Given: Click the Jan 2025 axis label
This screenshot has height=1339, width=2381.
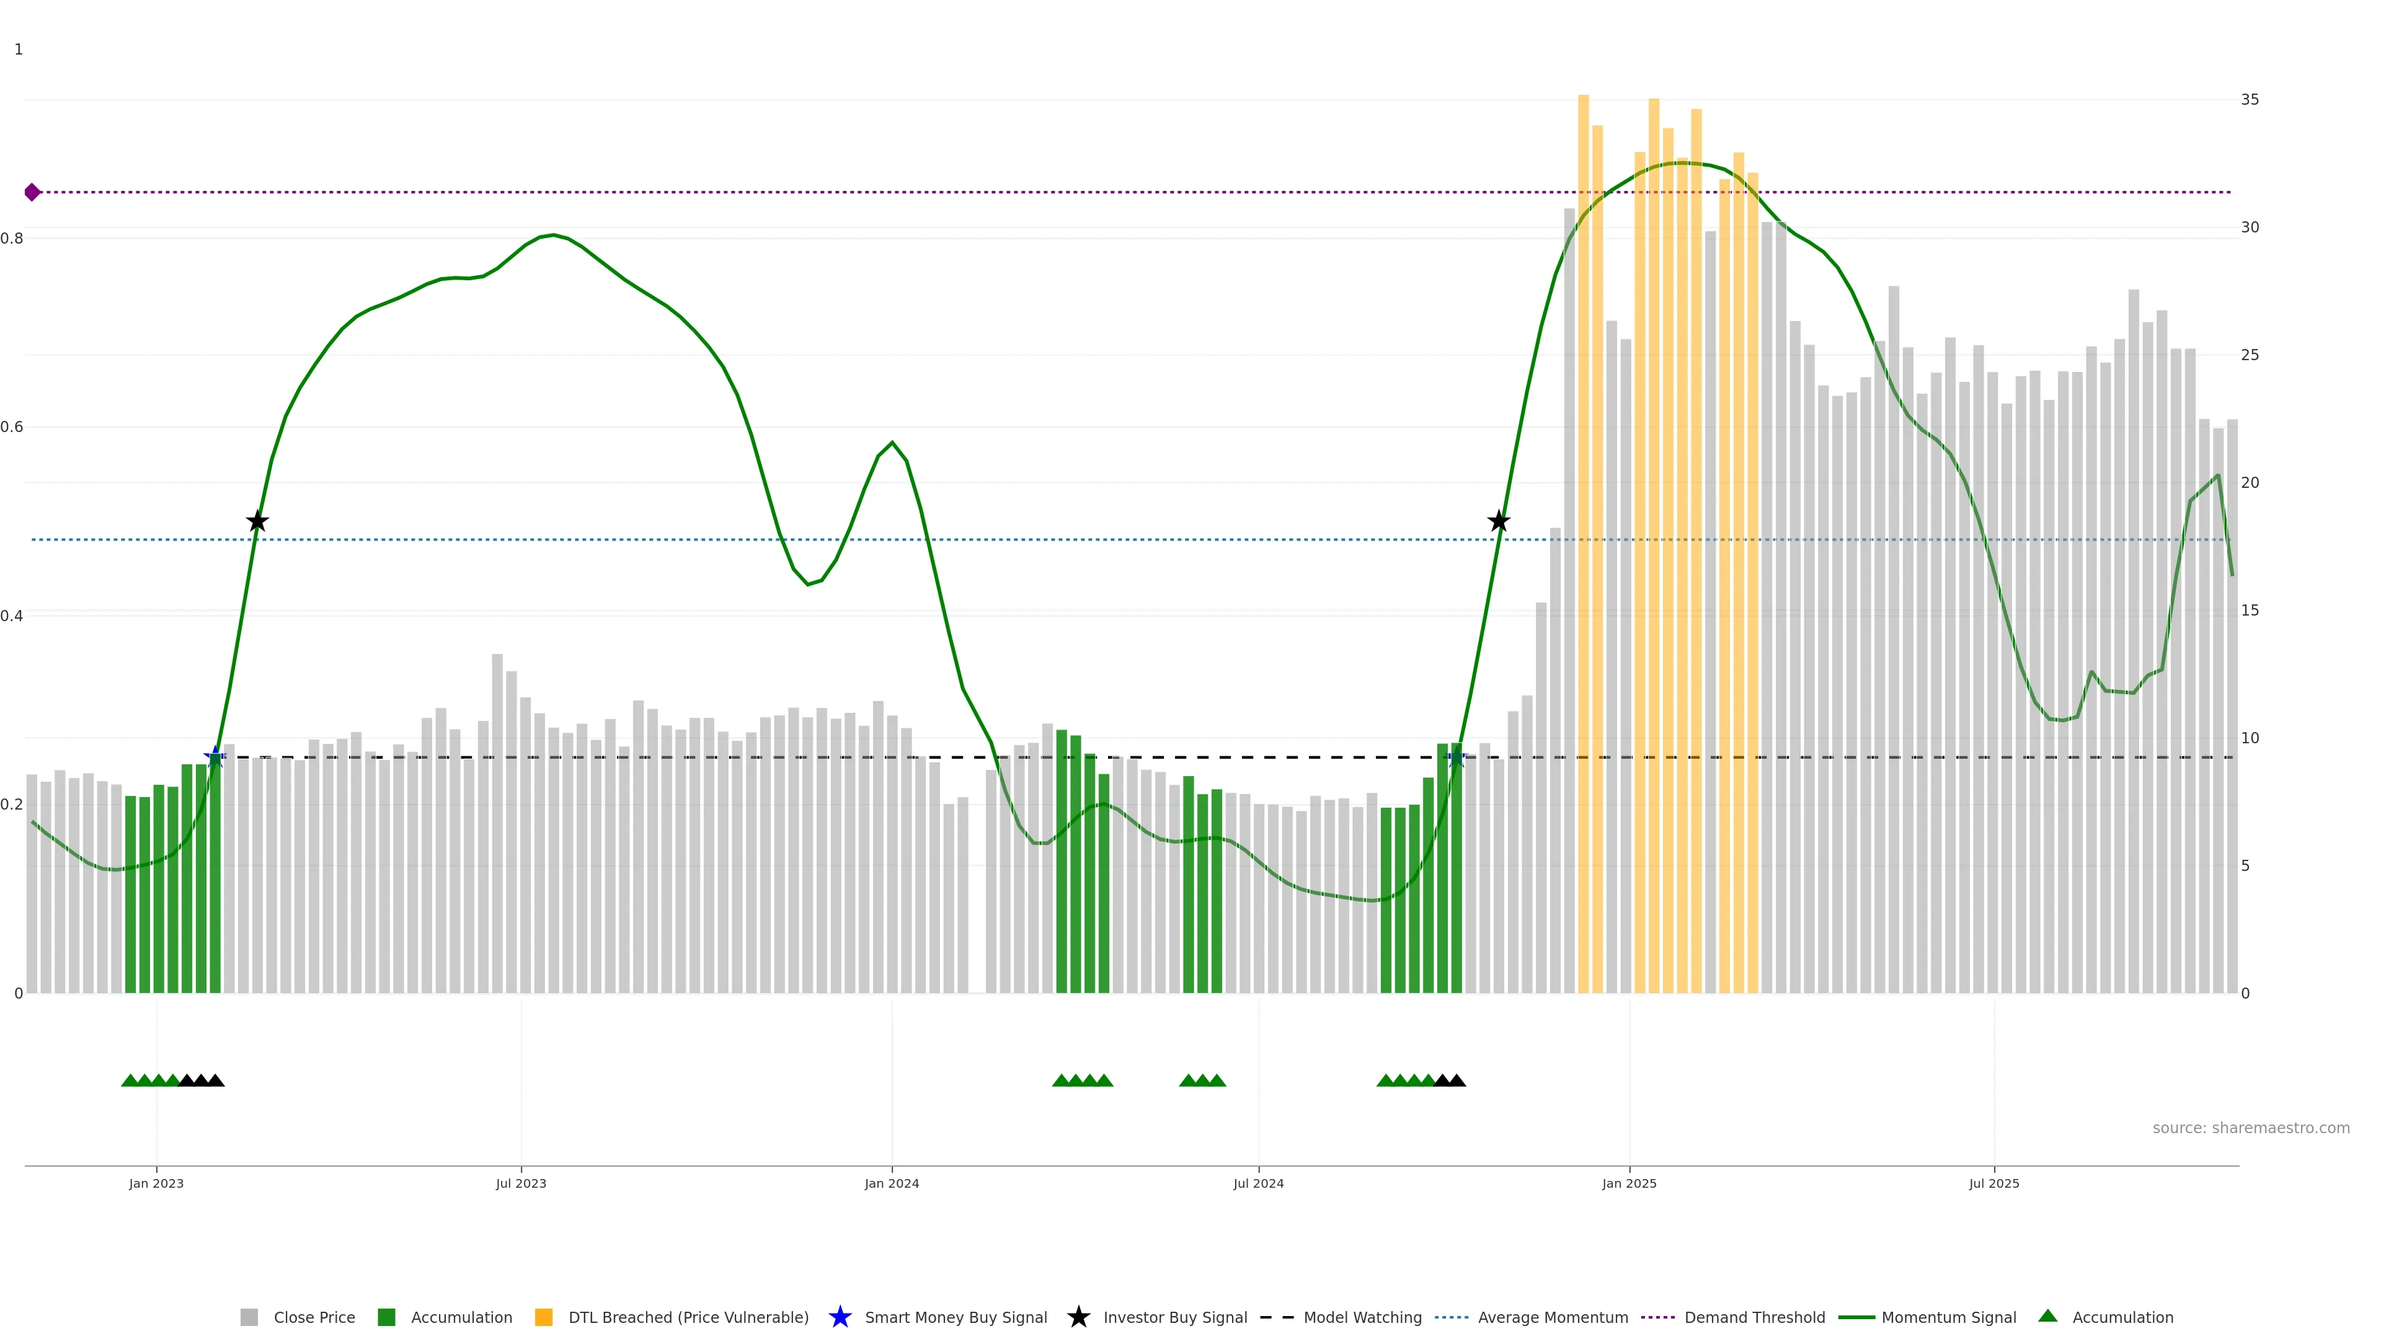Looking at the screenshot, I should tap(1629, 1183).
